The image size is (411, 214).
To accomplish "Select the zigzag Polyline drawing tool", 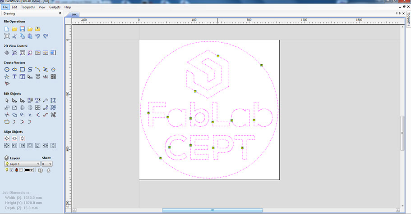I will pyautogui.click(x=46, y=70).
